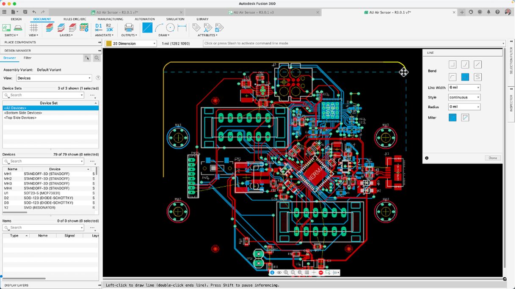
Task: Select the straight diagonal bend style
Action: [x=477, y=65]
